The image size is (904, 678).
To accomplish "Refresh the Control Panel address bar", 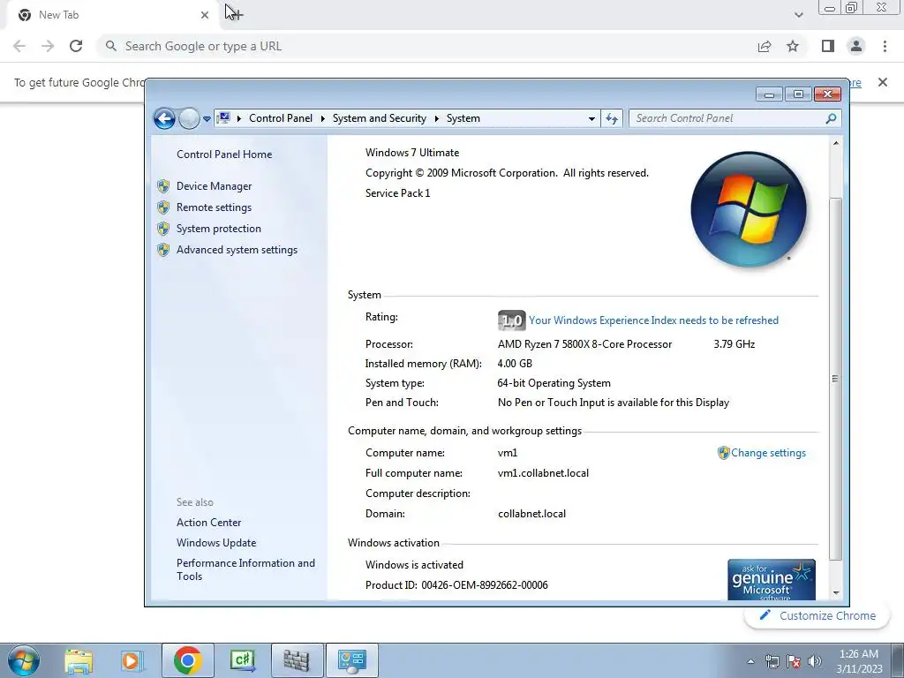I will click(x=612, y=119).
